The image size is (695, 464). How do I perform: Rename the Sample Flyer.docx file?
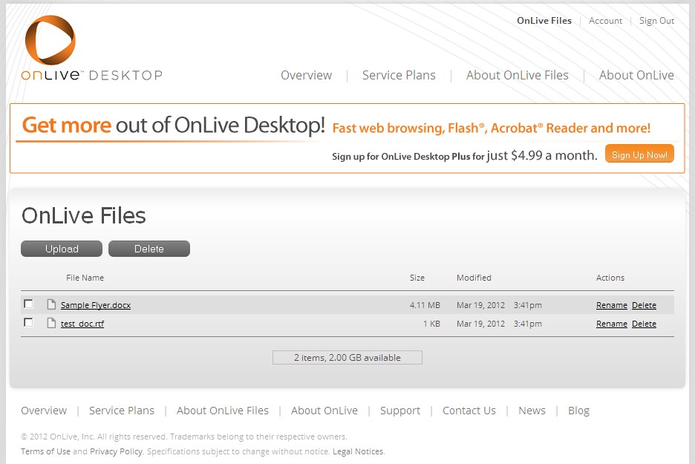point(612,305)
